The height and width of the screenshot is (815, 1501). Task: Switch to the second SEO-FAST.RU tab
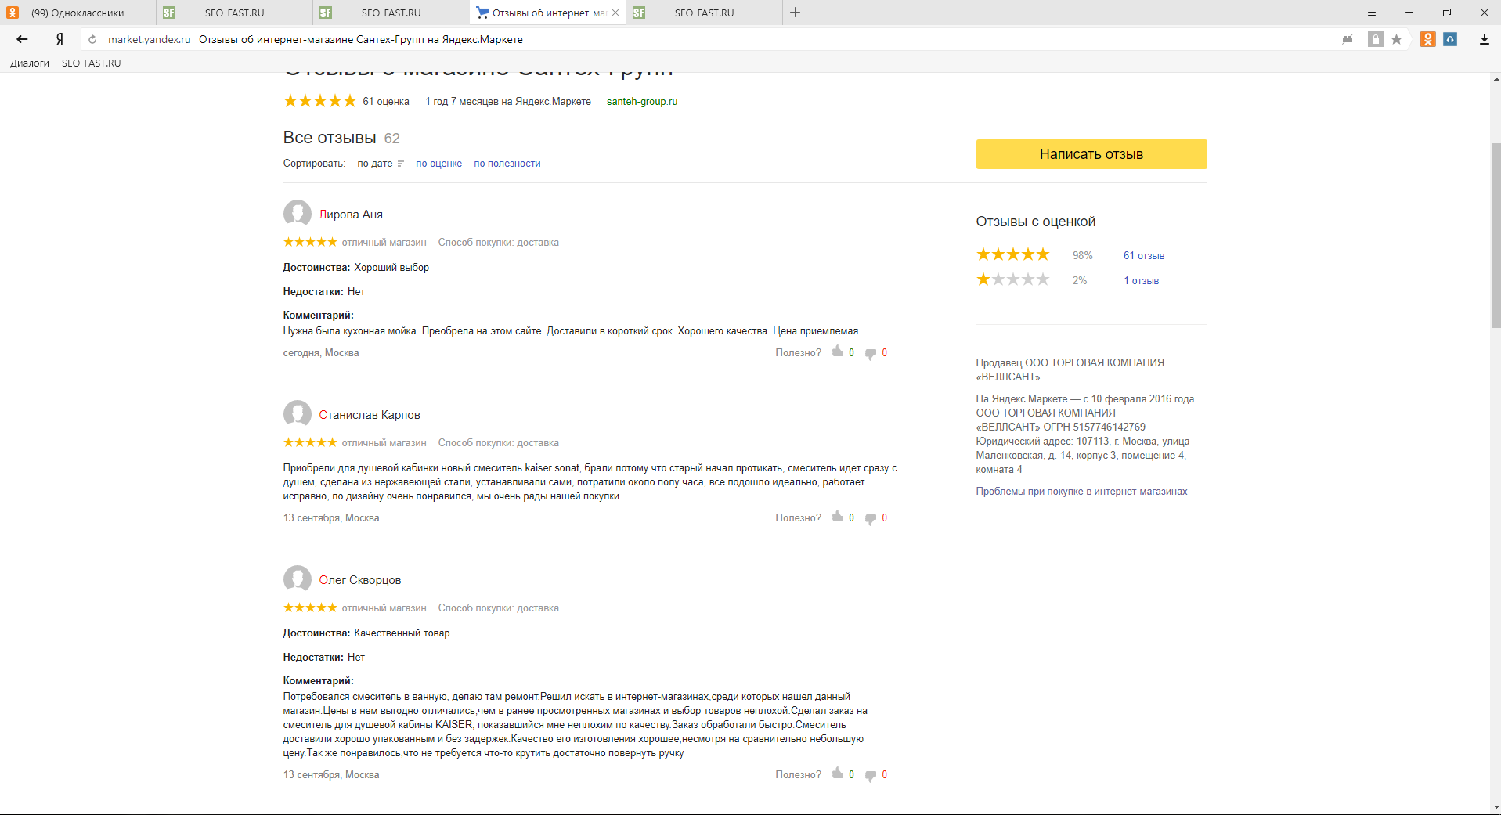pos(391,13)
